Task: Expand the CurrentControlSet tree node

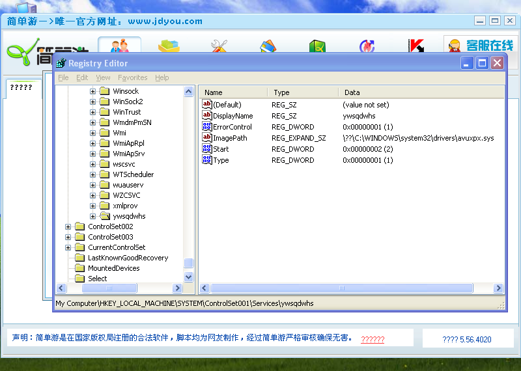Action: [68, 247]
